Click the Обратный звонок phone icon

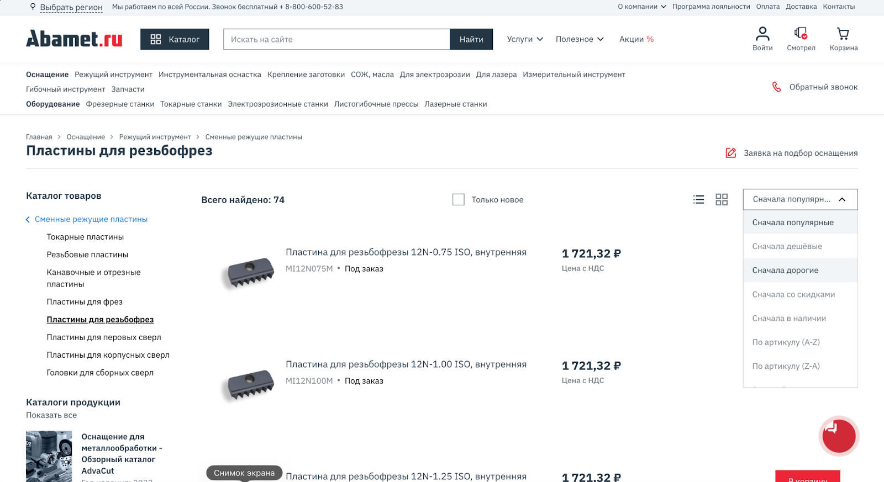pyautogui.click(x=776, y=87)
